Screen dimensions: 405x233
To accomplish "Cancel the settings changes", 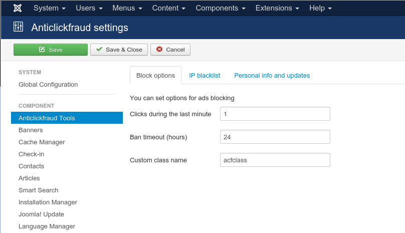I will click(170, 50).
